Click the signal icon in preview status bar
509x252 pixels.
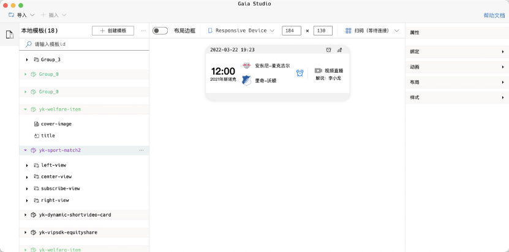[339, 50]
